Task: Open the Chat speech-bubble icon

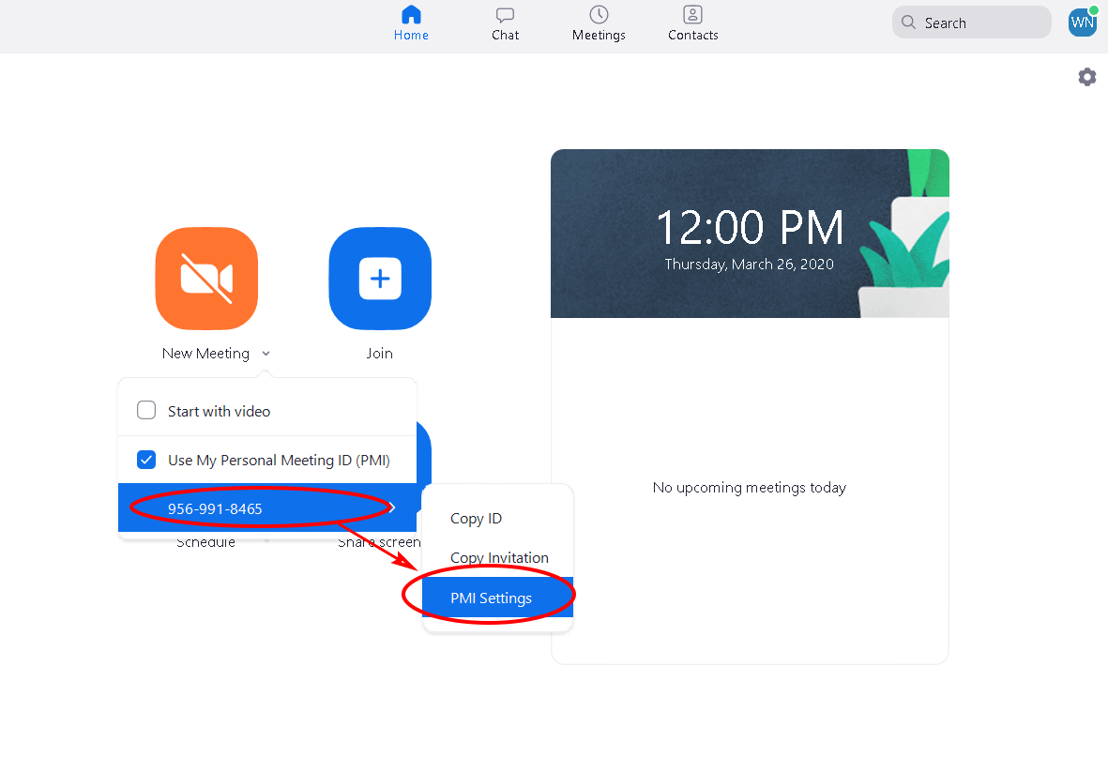Action: click(x=505, y=15)
